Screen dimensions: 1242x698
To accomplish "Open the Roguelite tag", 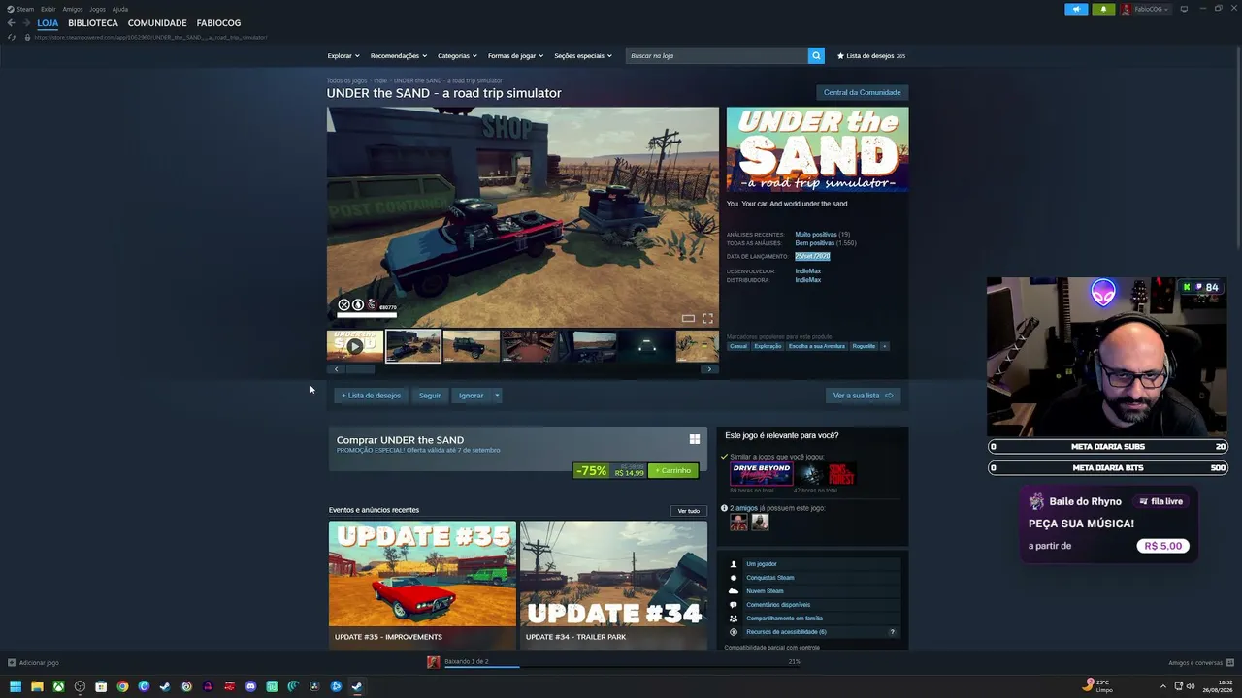I will coord(864,346).
